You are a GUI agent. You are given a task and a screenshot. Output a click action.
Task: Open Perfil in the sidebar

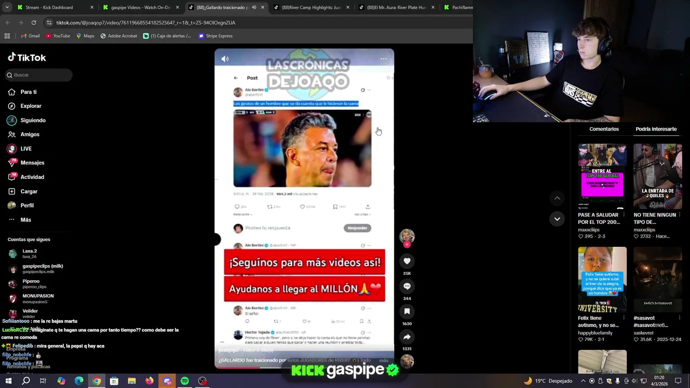[x=21, y=205]
